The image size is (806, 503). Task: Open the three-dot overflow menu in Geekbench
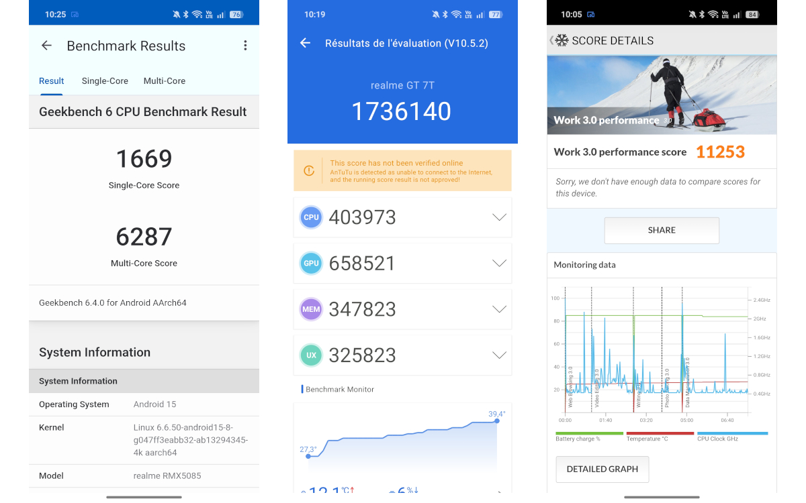245,46
